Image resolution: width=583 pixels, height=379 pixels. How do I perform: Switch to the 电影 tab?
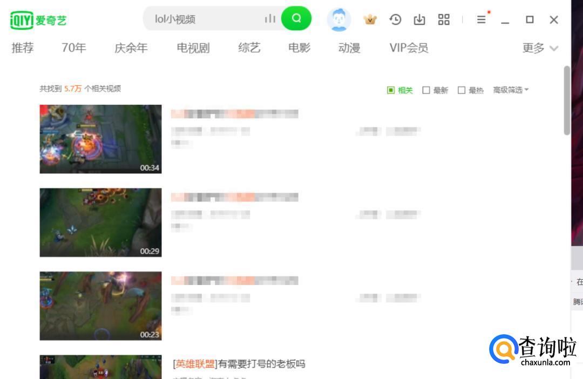(299, 48)
